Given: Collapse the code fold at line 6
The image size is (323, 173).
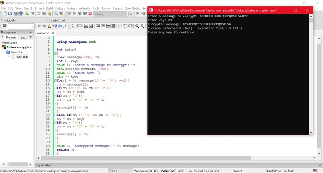Looking at the screenshot, I should pyautogui.click(x=55, y=54).
